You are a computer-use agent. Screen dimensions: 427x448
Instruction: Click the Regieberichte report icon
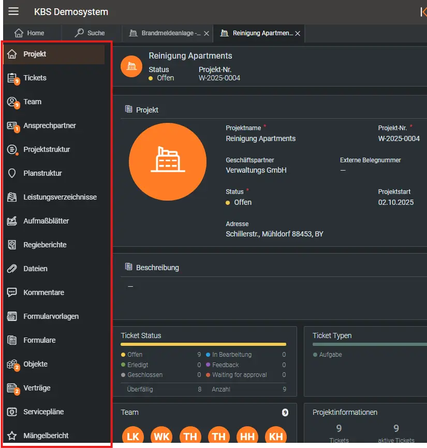pos(12,245)
